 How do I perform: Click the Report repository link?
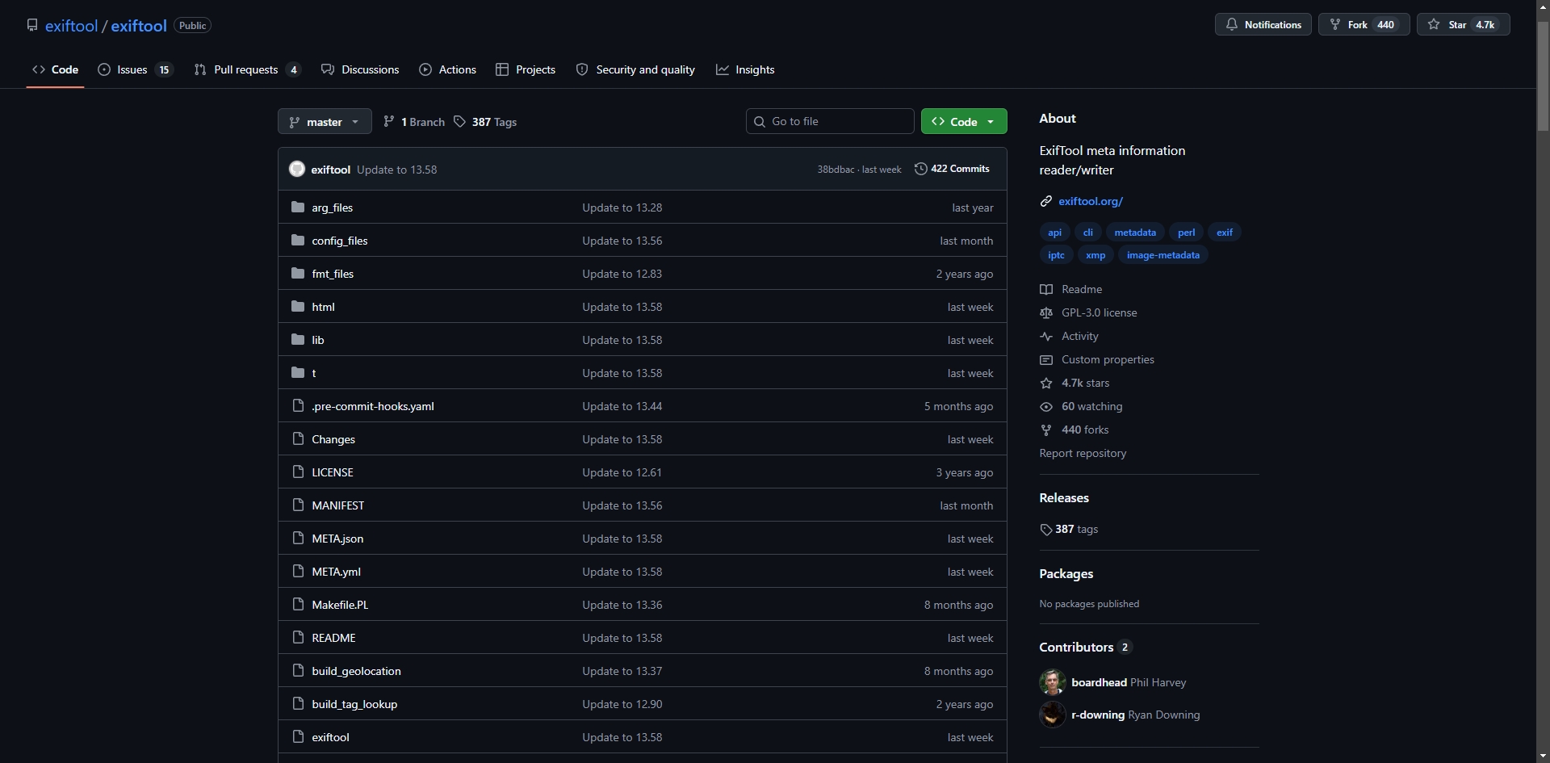[1083, 453]
